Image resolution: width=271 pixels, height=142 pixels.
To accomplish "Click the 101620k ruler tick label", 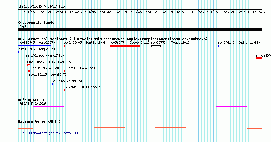I will pyautogui.click(x=76, y=12).
